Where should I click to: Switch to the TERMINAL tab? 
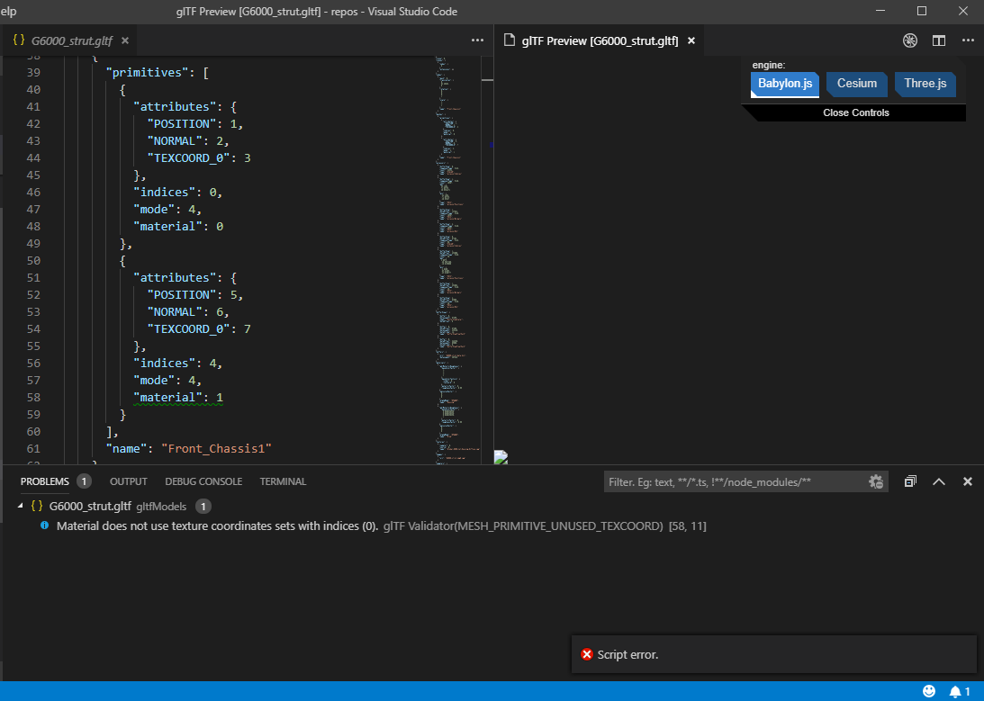pos(283,481)
